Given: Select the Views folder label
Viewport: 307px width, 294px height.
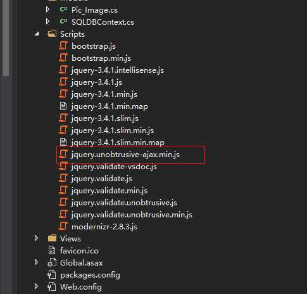Looking at the screenshot, I should coord(70,239).
